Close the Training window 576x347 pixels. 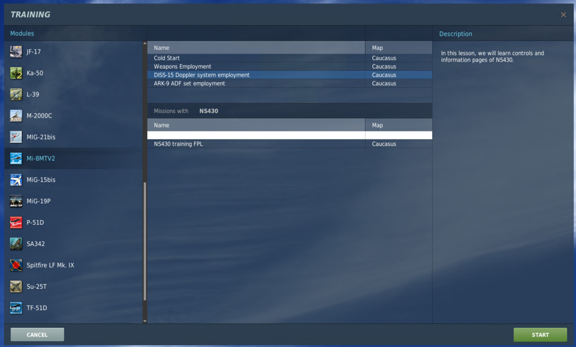click(563, 15)
